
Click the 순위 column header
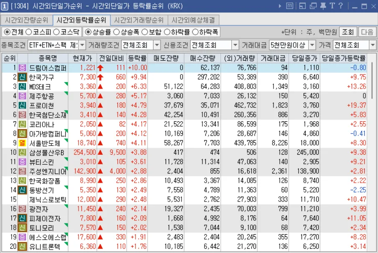(10, 58)
